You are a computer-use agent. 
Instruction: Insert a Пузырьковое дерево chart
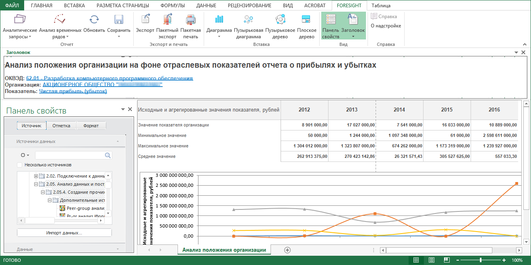[280, 19]
